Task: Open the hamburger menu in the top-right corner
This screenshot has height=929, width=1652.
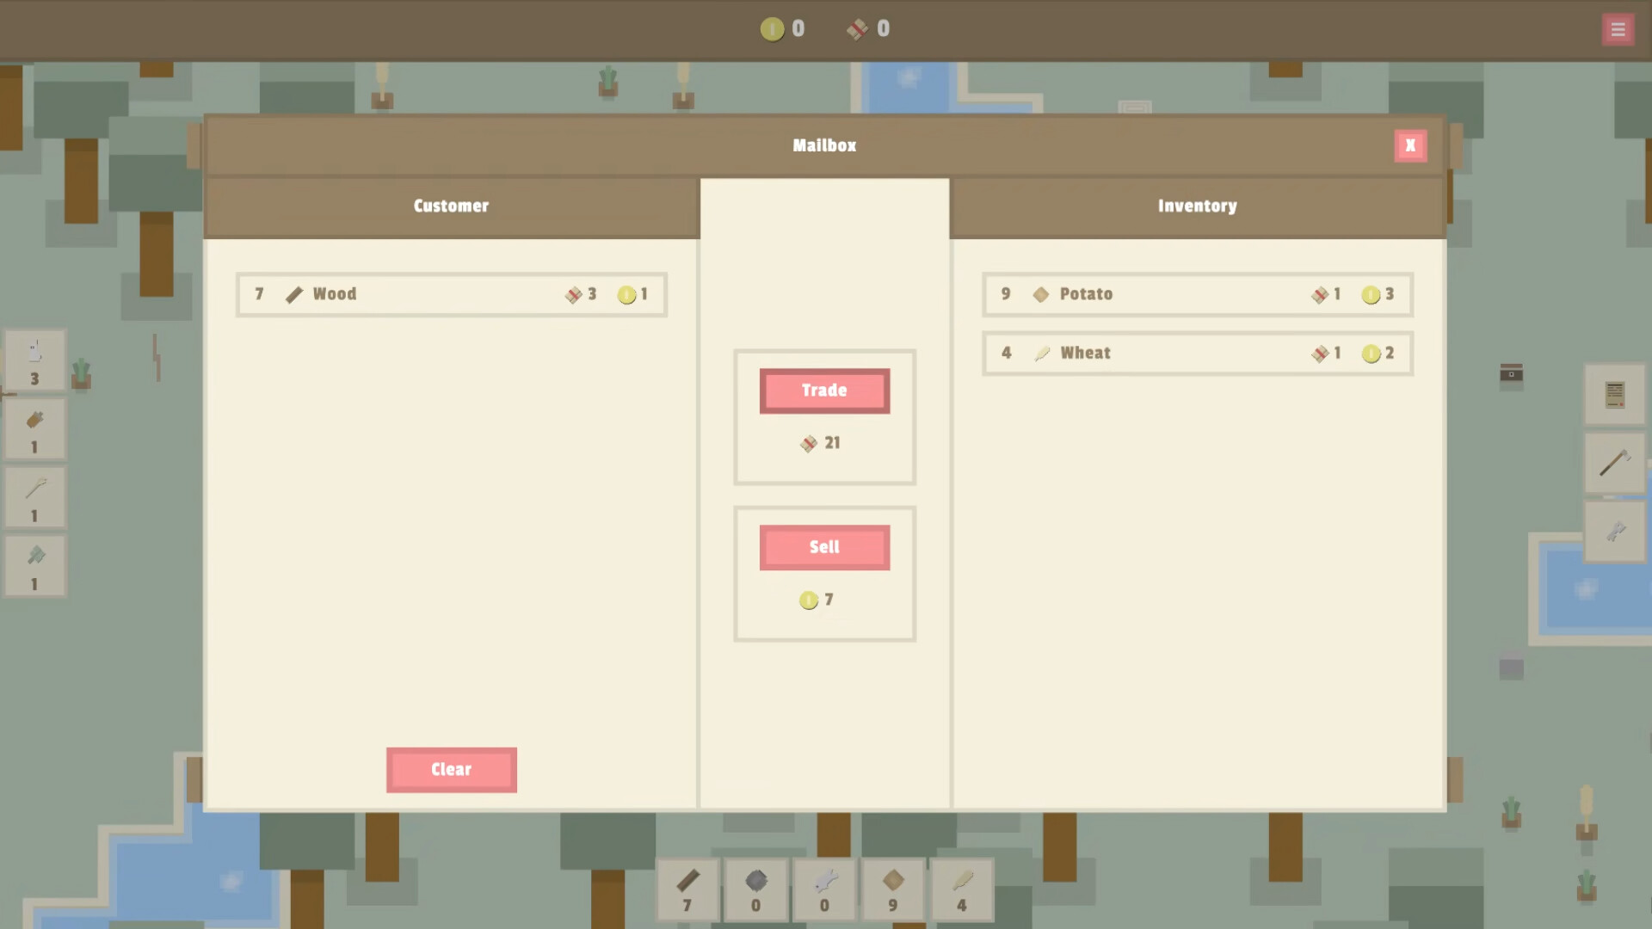Action: [x=1618, y=28]
